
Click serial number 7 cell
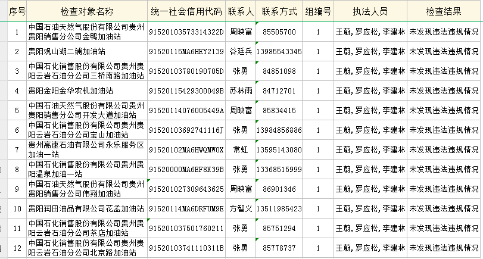tap(17, 149)
